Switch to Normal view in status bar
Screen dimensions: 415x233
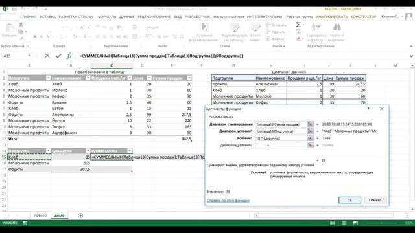tap(333, 223)
